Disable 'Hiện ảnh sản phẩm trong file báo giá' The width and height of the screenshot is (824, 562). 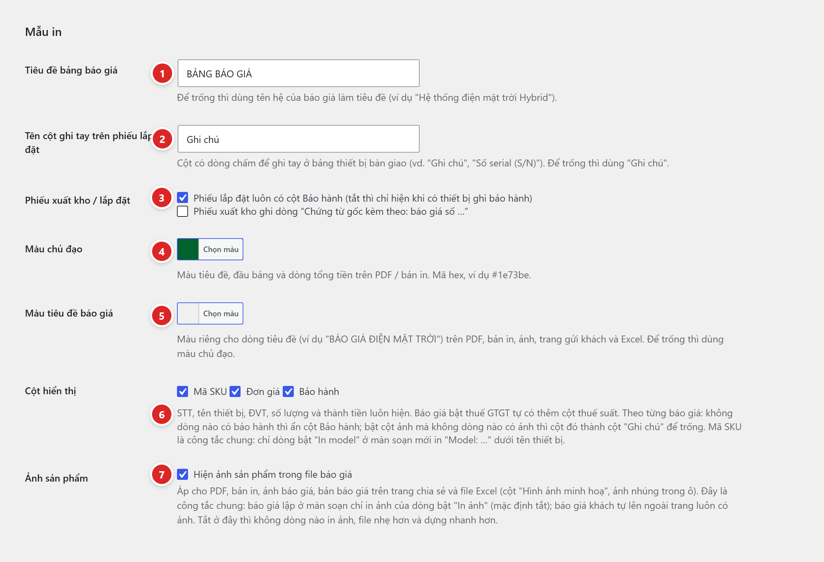coord(182,474)
